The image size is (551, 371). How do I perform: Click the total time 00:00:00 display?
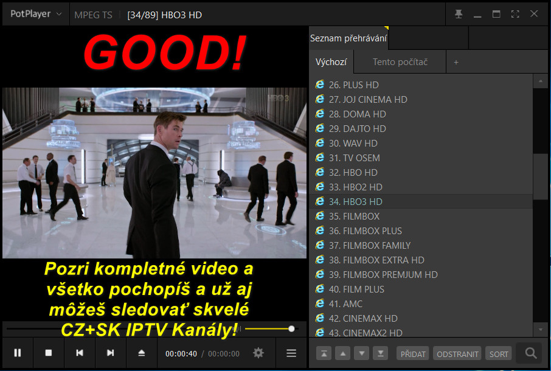point(223,354)
